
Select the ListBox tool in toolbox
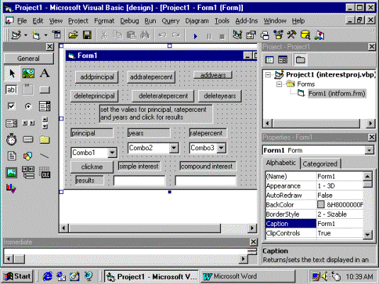[x=11, y=123]
